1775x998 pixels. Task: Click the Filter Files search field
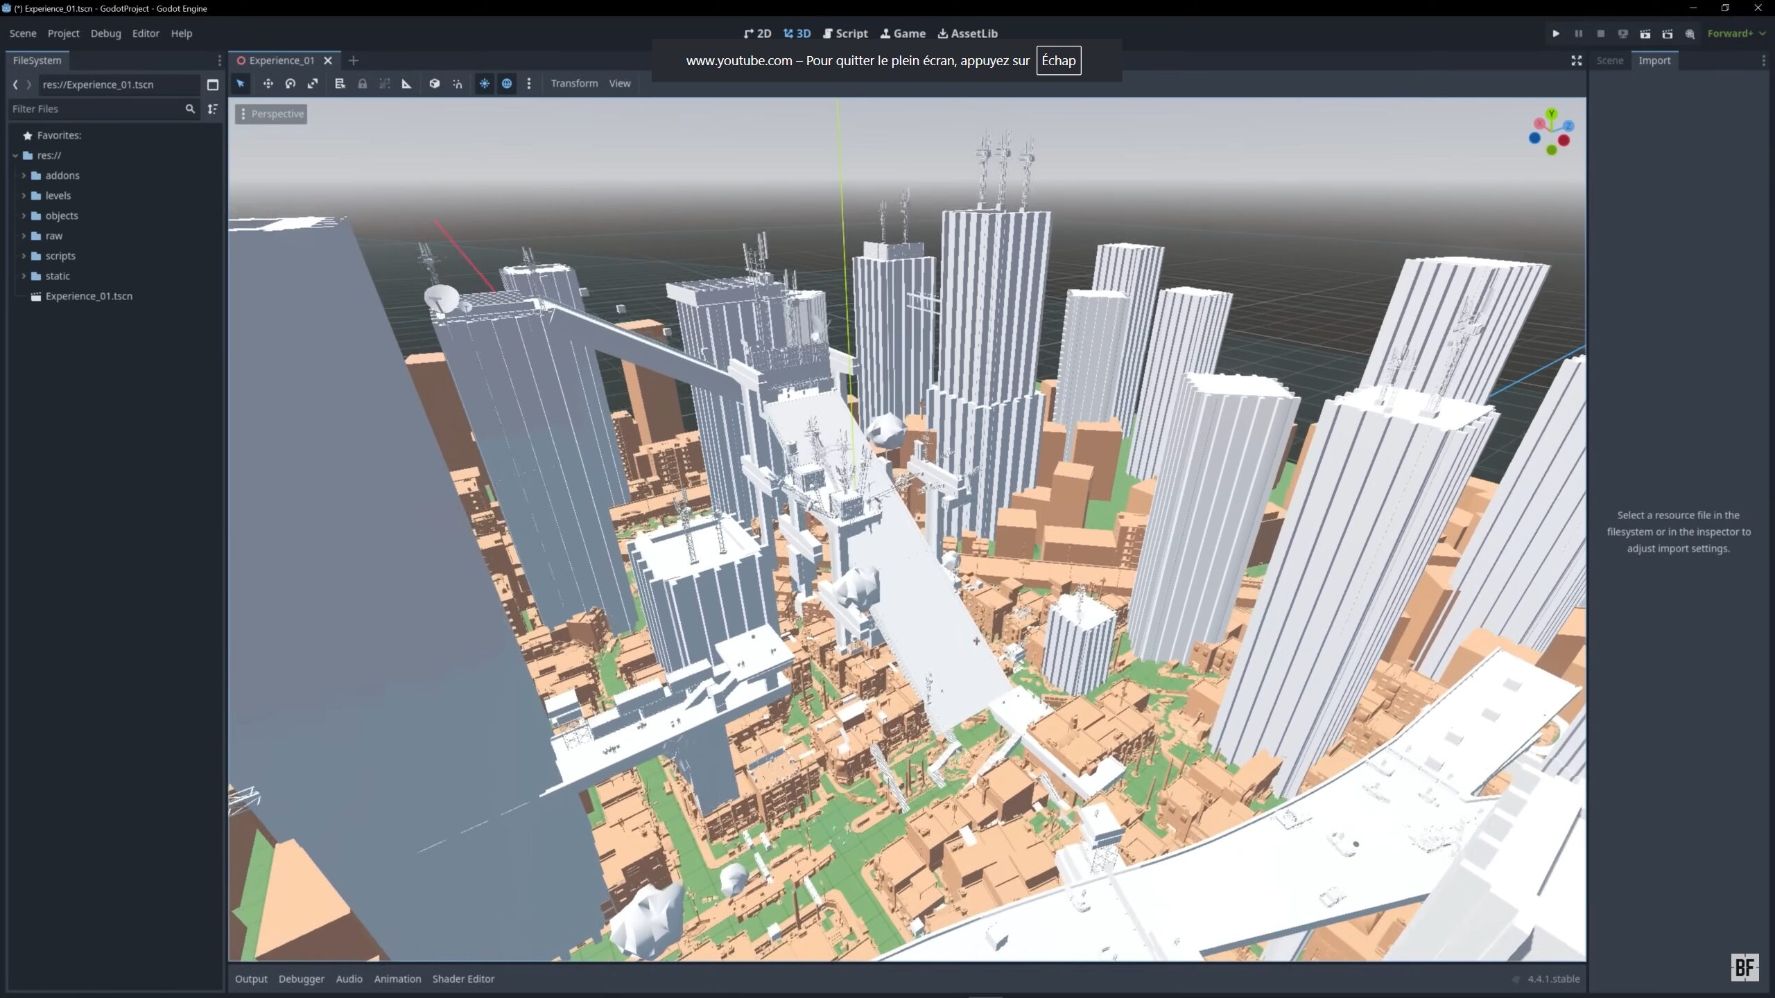[x=96, y=109]
